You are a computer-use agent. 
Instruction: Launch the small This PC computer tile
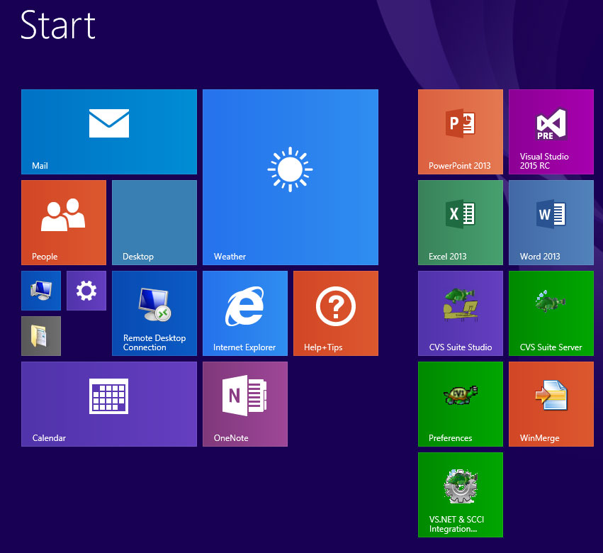click(41, 291)
